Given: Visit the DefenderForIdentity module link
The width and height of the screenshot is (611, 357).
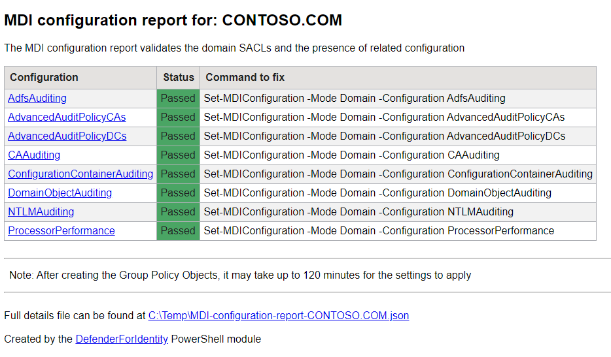Looking at the screenshot, I should tap(122, 339).
